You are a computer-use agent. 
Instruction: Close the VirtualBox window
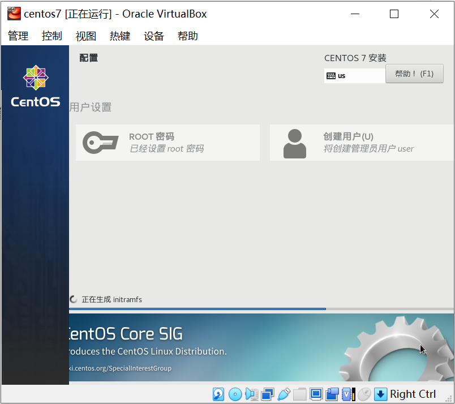434,14
